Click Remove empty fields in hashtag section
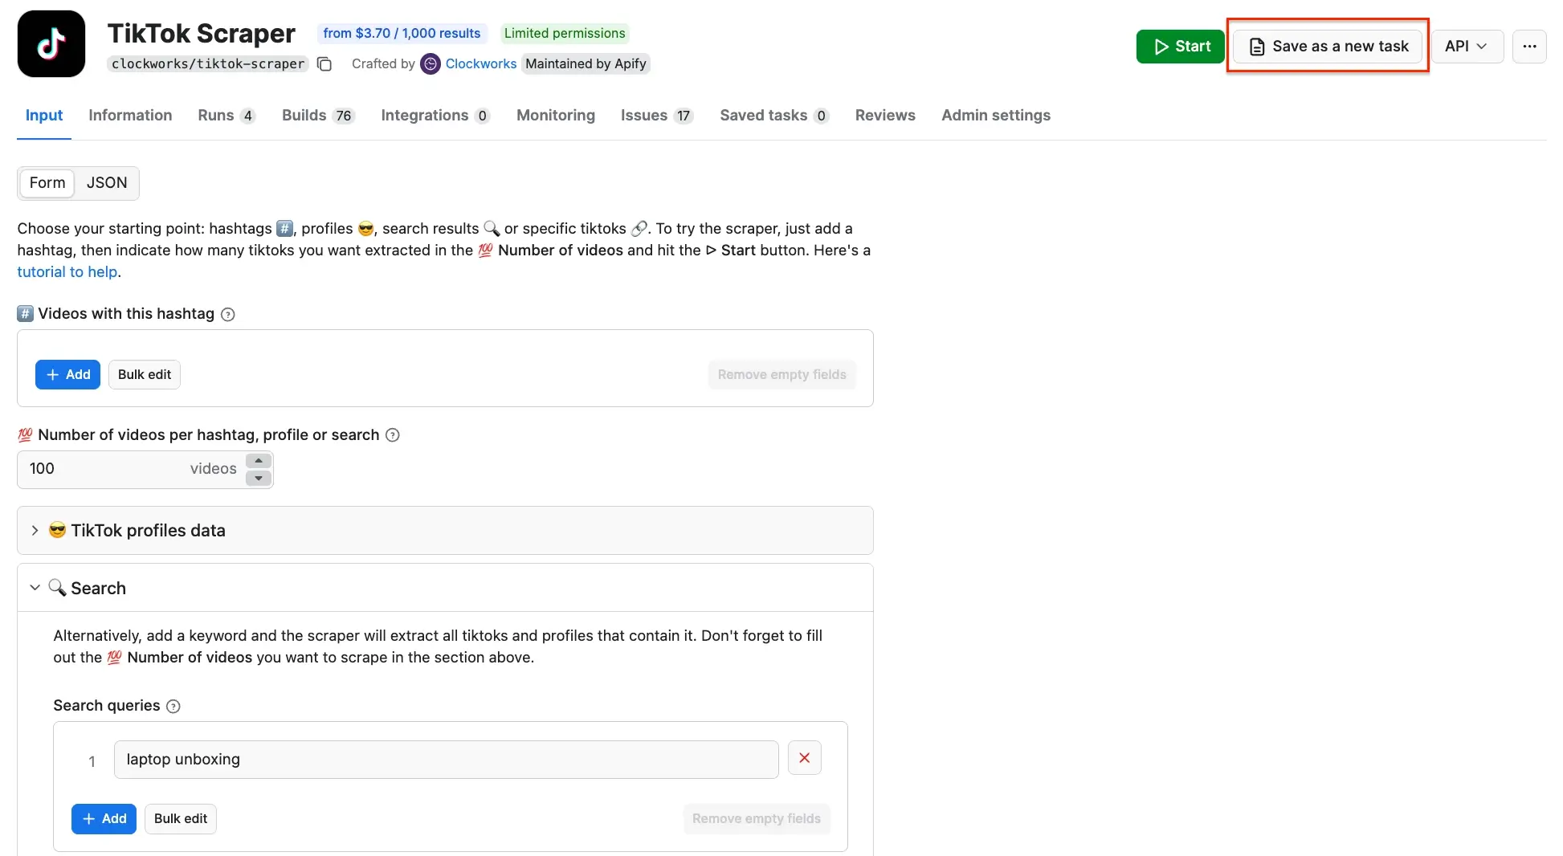Screen dimensions: 1563x856 point(781,375)
